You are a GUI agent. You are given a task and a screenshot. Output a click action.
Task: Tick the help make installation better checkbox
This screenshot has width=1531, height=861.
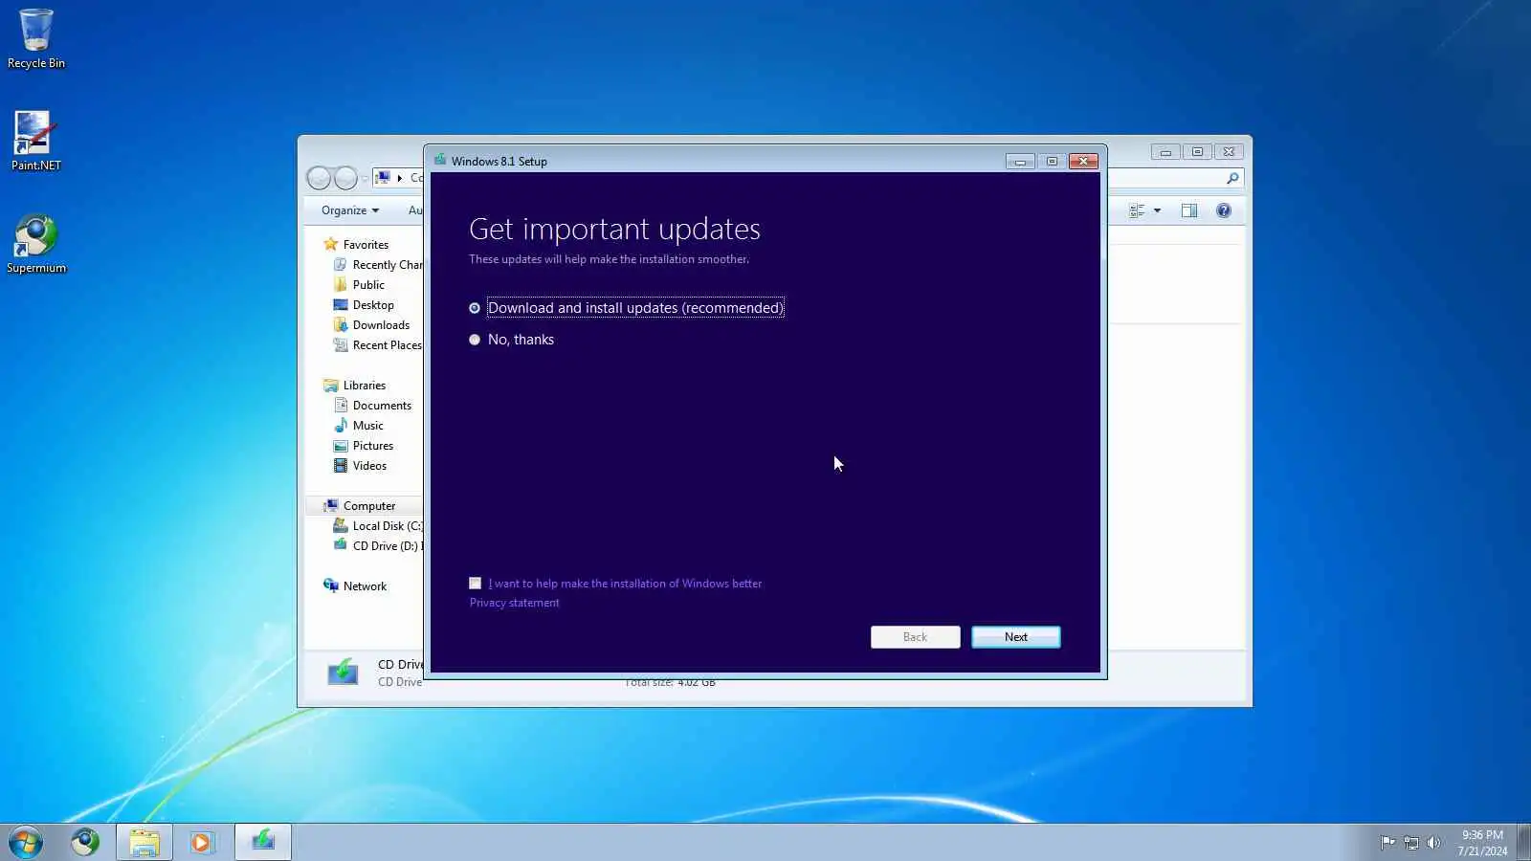476,584
